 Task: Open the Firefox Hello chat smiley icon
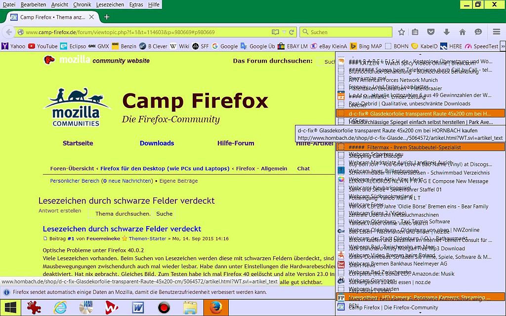point(478,32)
